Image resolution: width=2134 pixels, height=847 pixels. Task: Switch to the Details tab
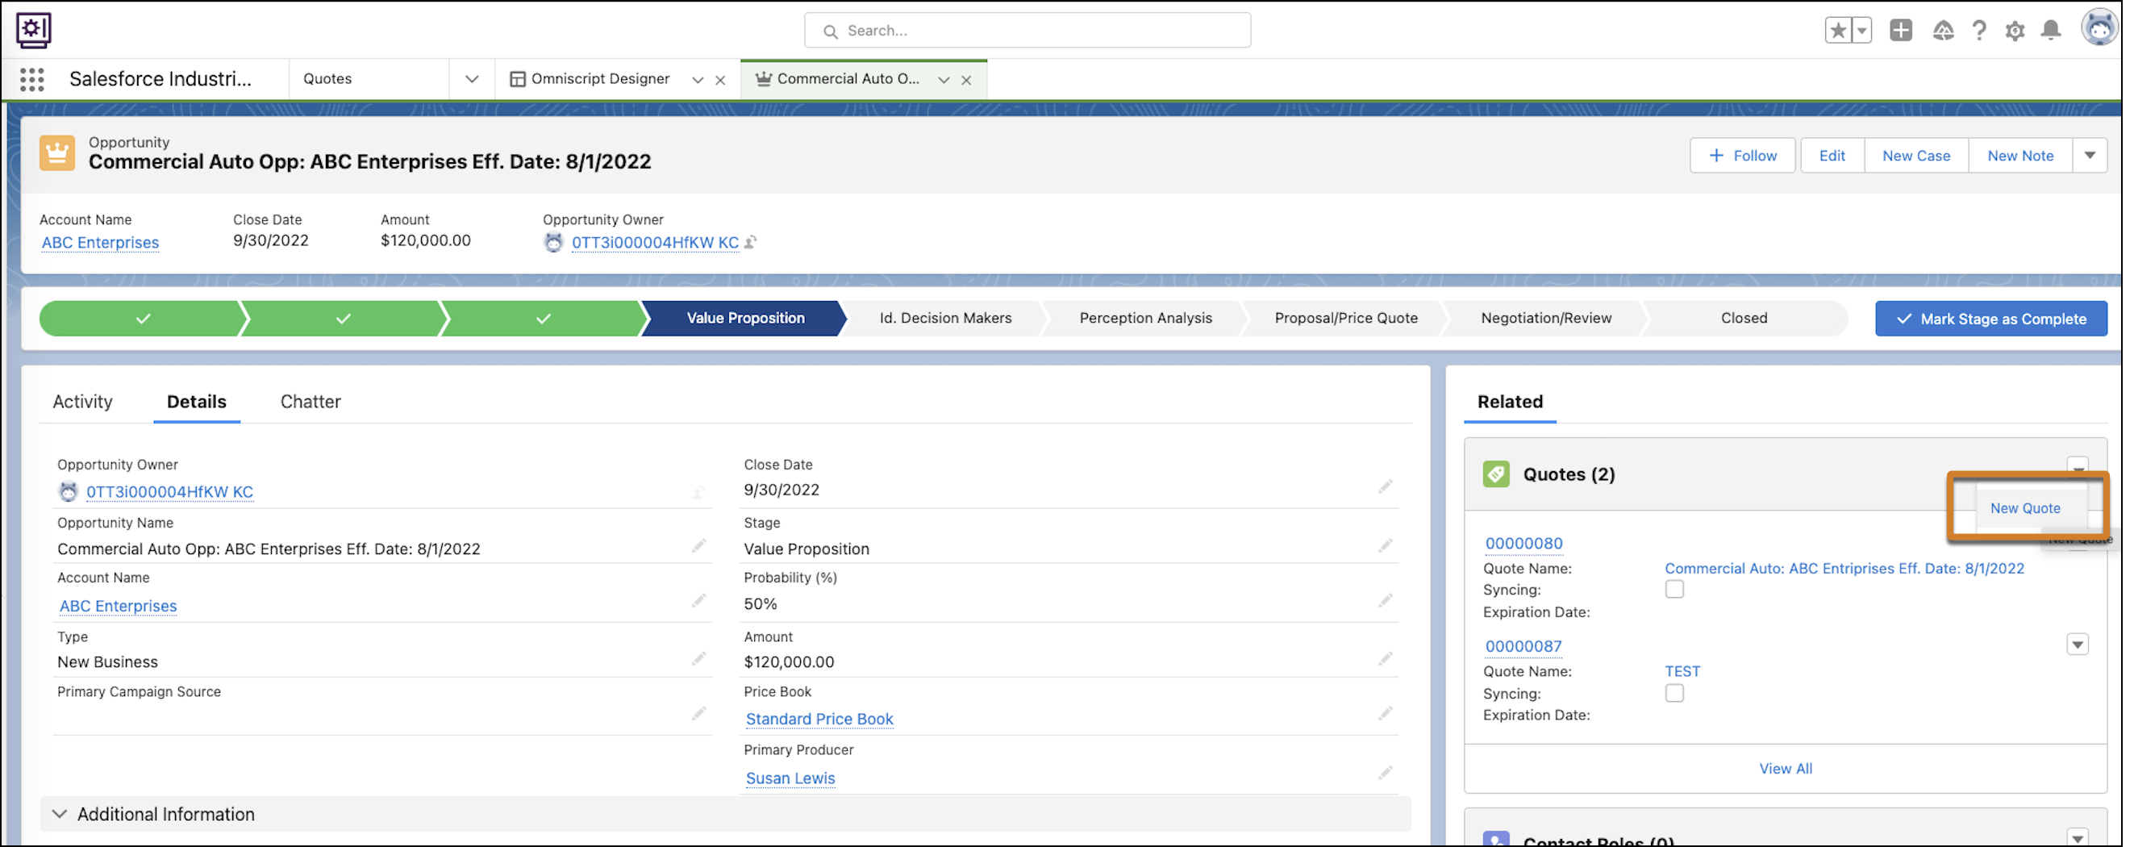pos(196,402)
